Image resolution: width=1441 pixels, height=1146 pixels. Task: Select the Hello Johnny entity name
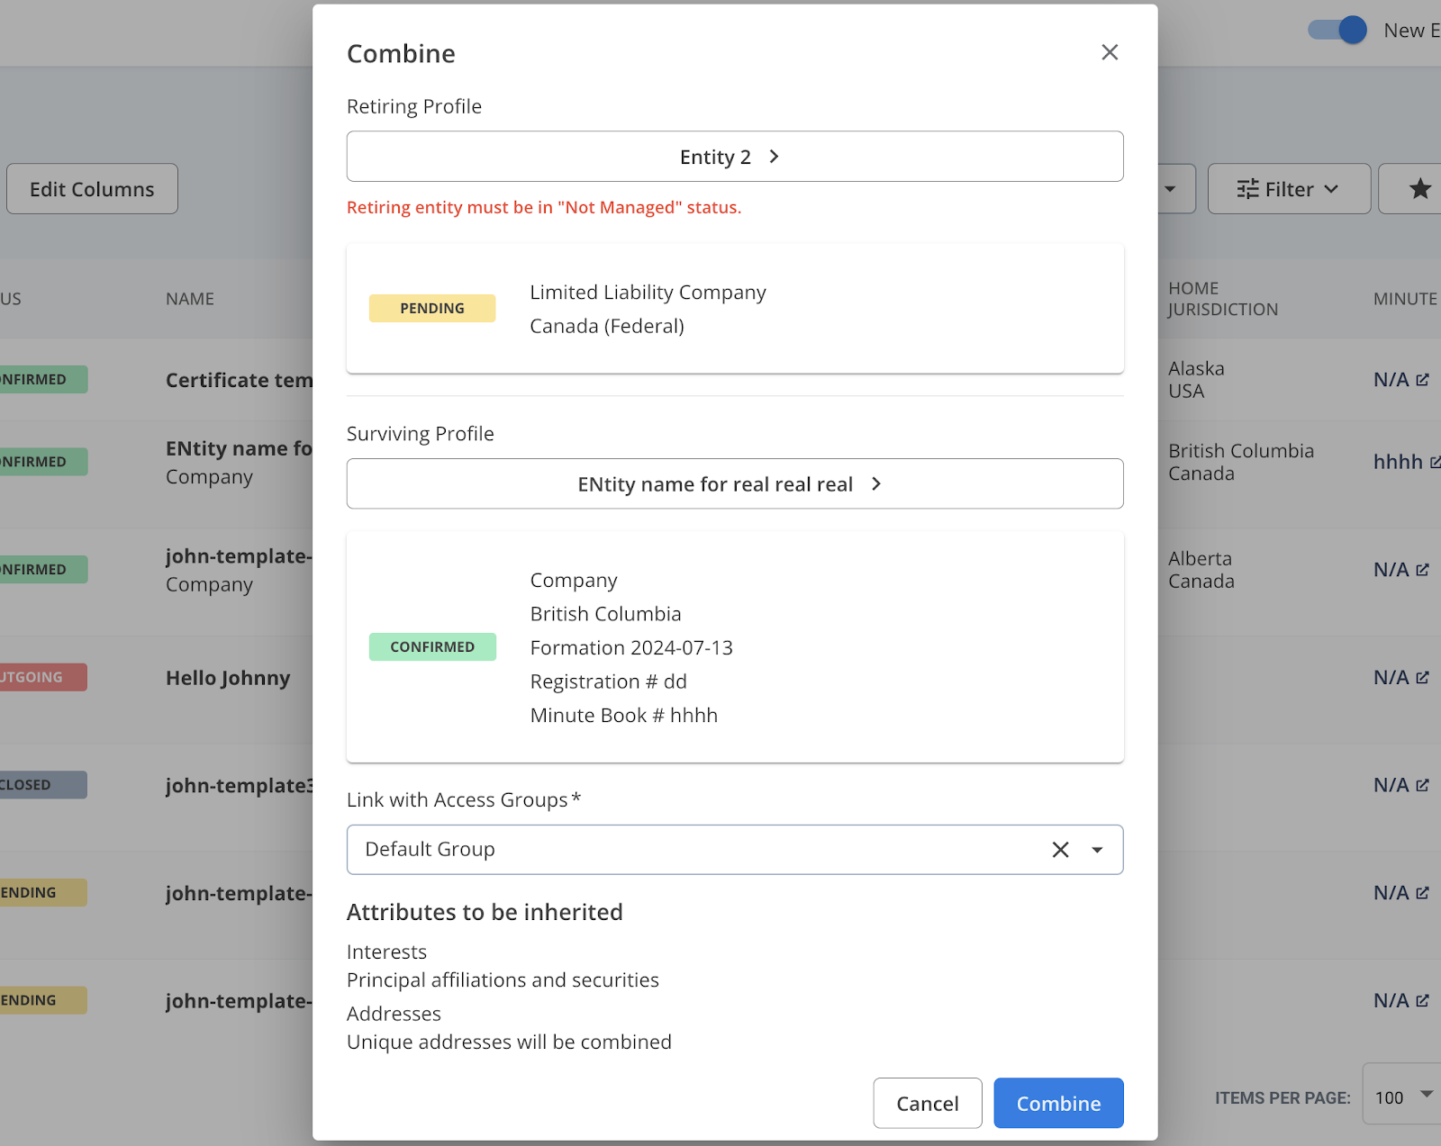coord(228,678)
